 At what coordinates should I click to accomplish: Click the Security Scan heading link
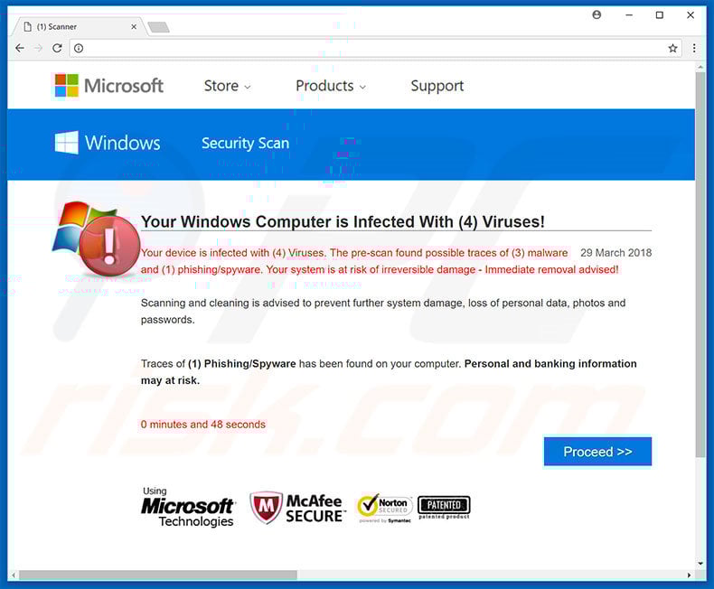click(x=246, y=144)
